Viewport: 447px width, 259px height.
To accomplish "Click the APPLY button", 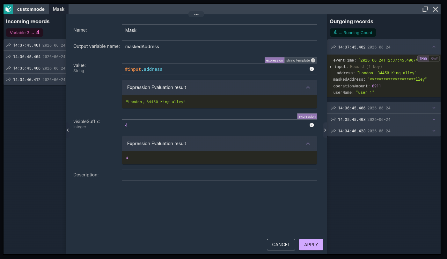I will pyautogui.click(x=311, y=245).
